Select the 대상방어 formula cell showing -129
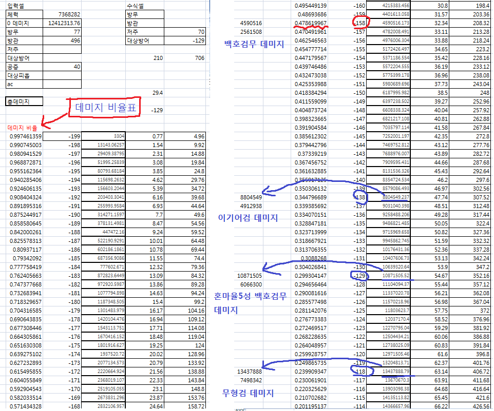The width and height of the screenshot is (494, 411). (185, 40)
